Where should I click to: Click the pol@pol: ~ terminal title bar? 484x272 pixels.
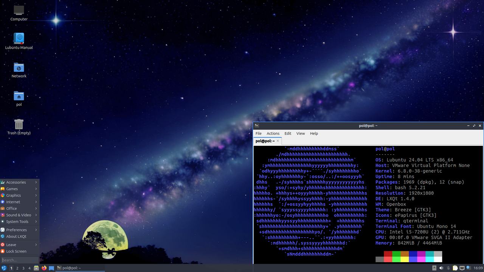pyautogui.click(x=368, y=125)
